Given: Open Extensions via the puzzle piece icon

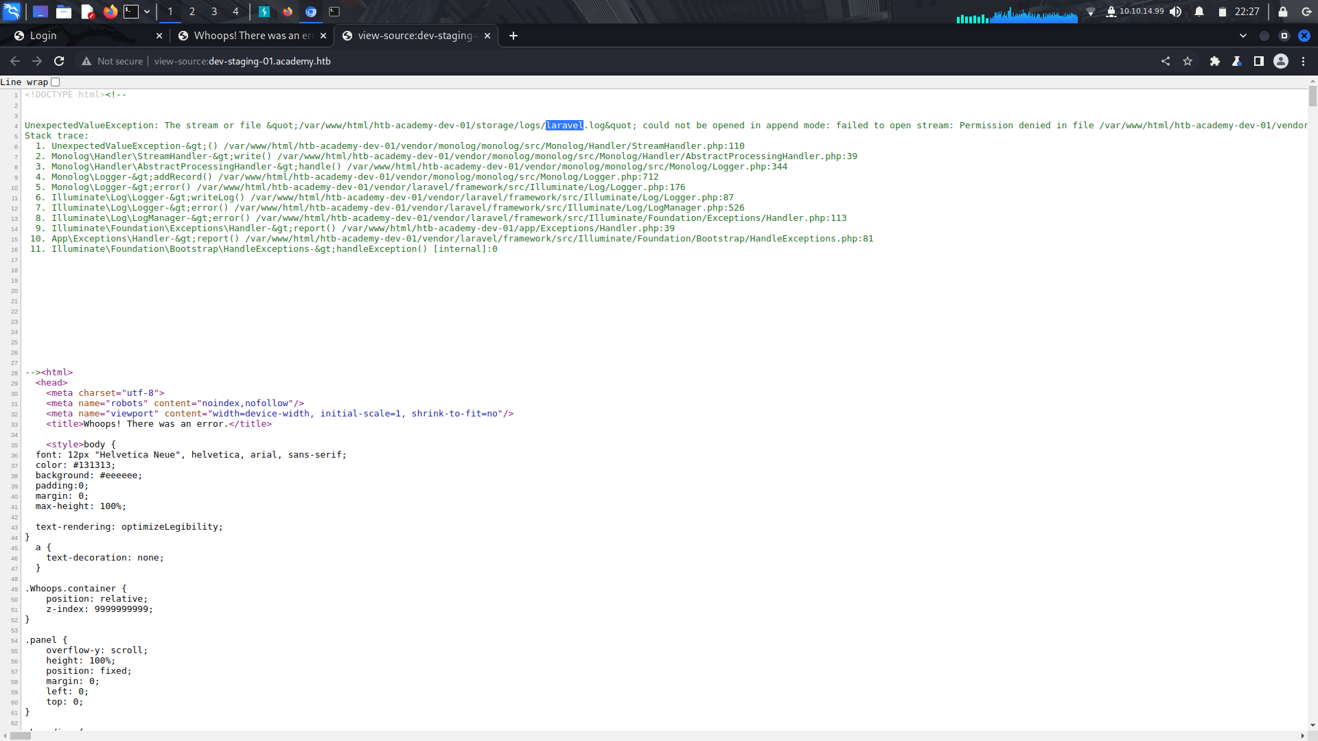Looking at the screenshot, I should [1215, 61].
